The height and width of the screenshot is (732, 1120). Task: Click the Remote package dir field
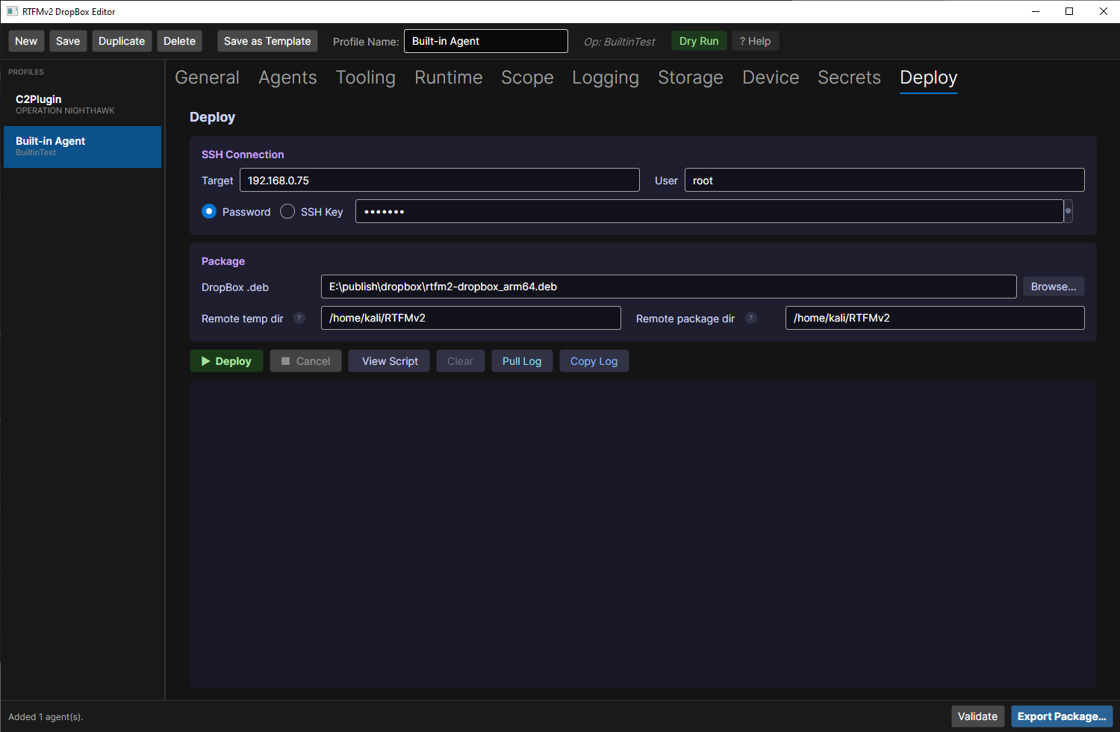click(x=935, y=318)
